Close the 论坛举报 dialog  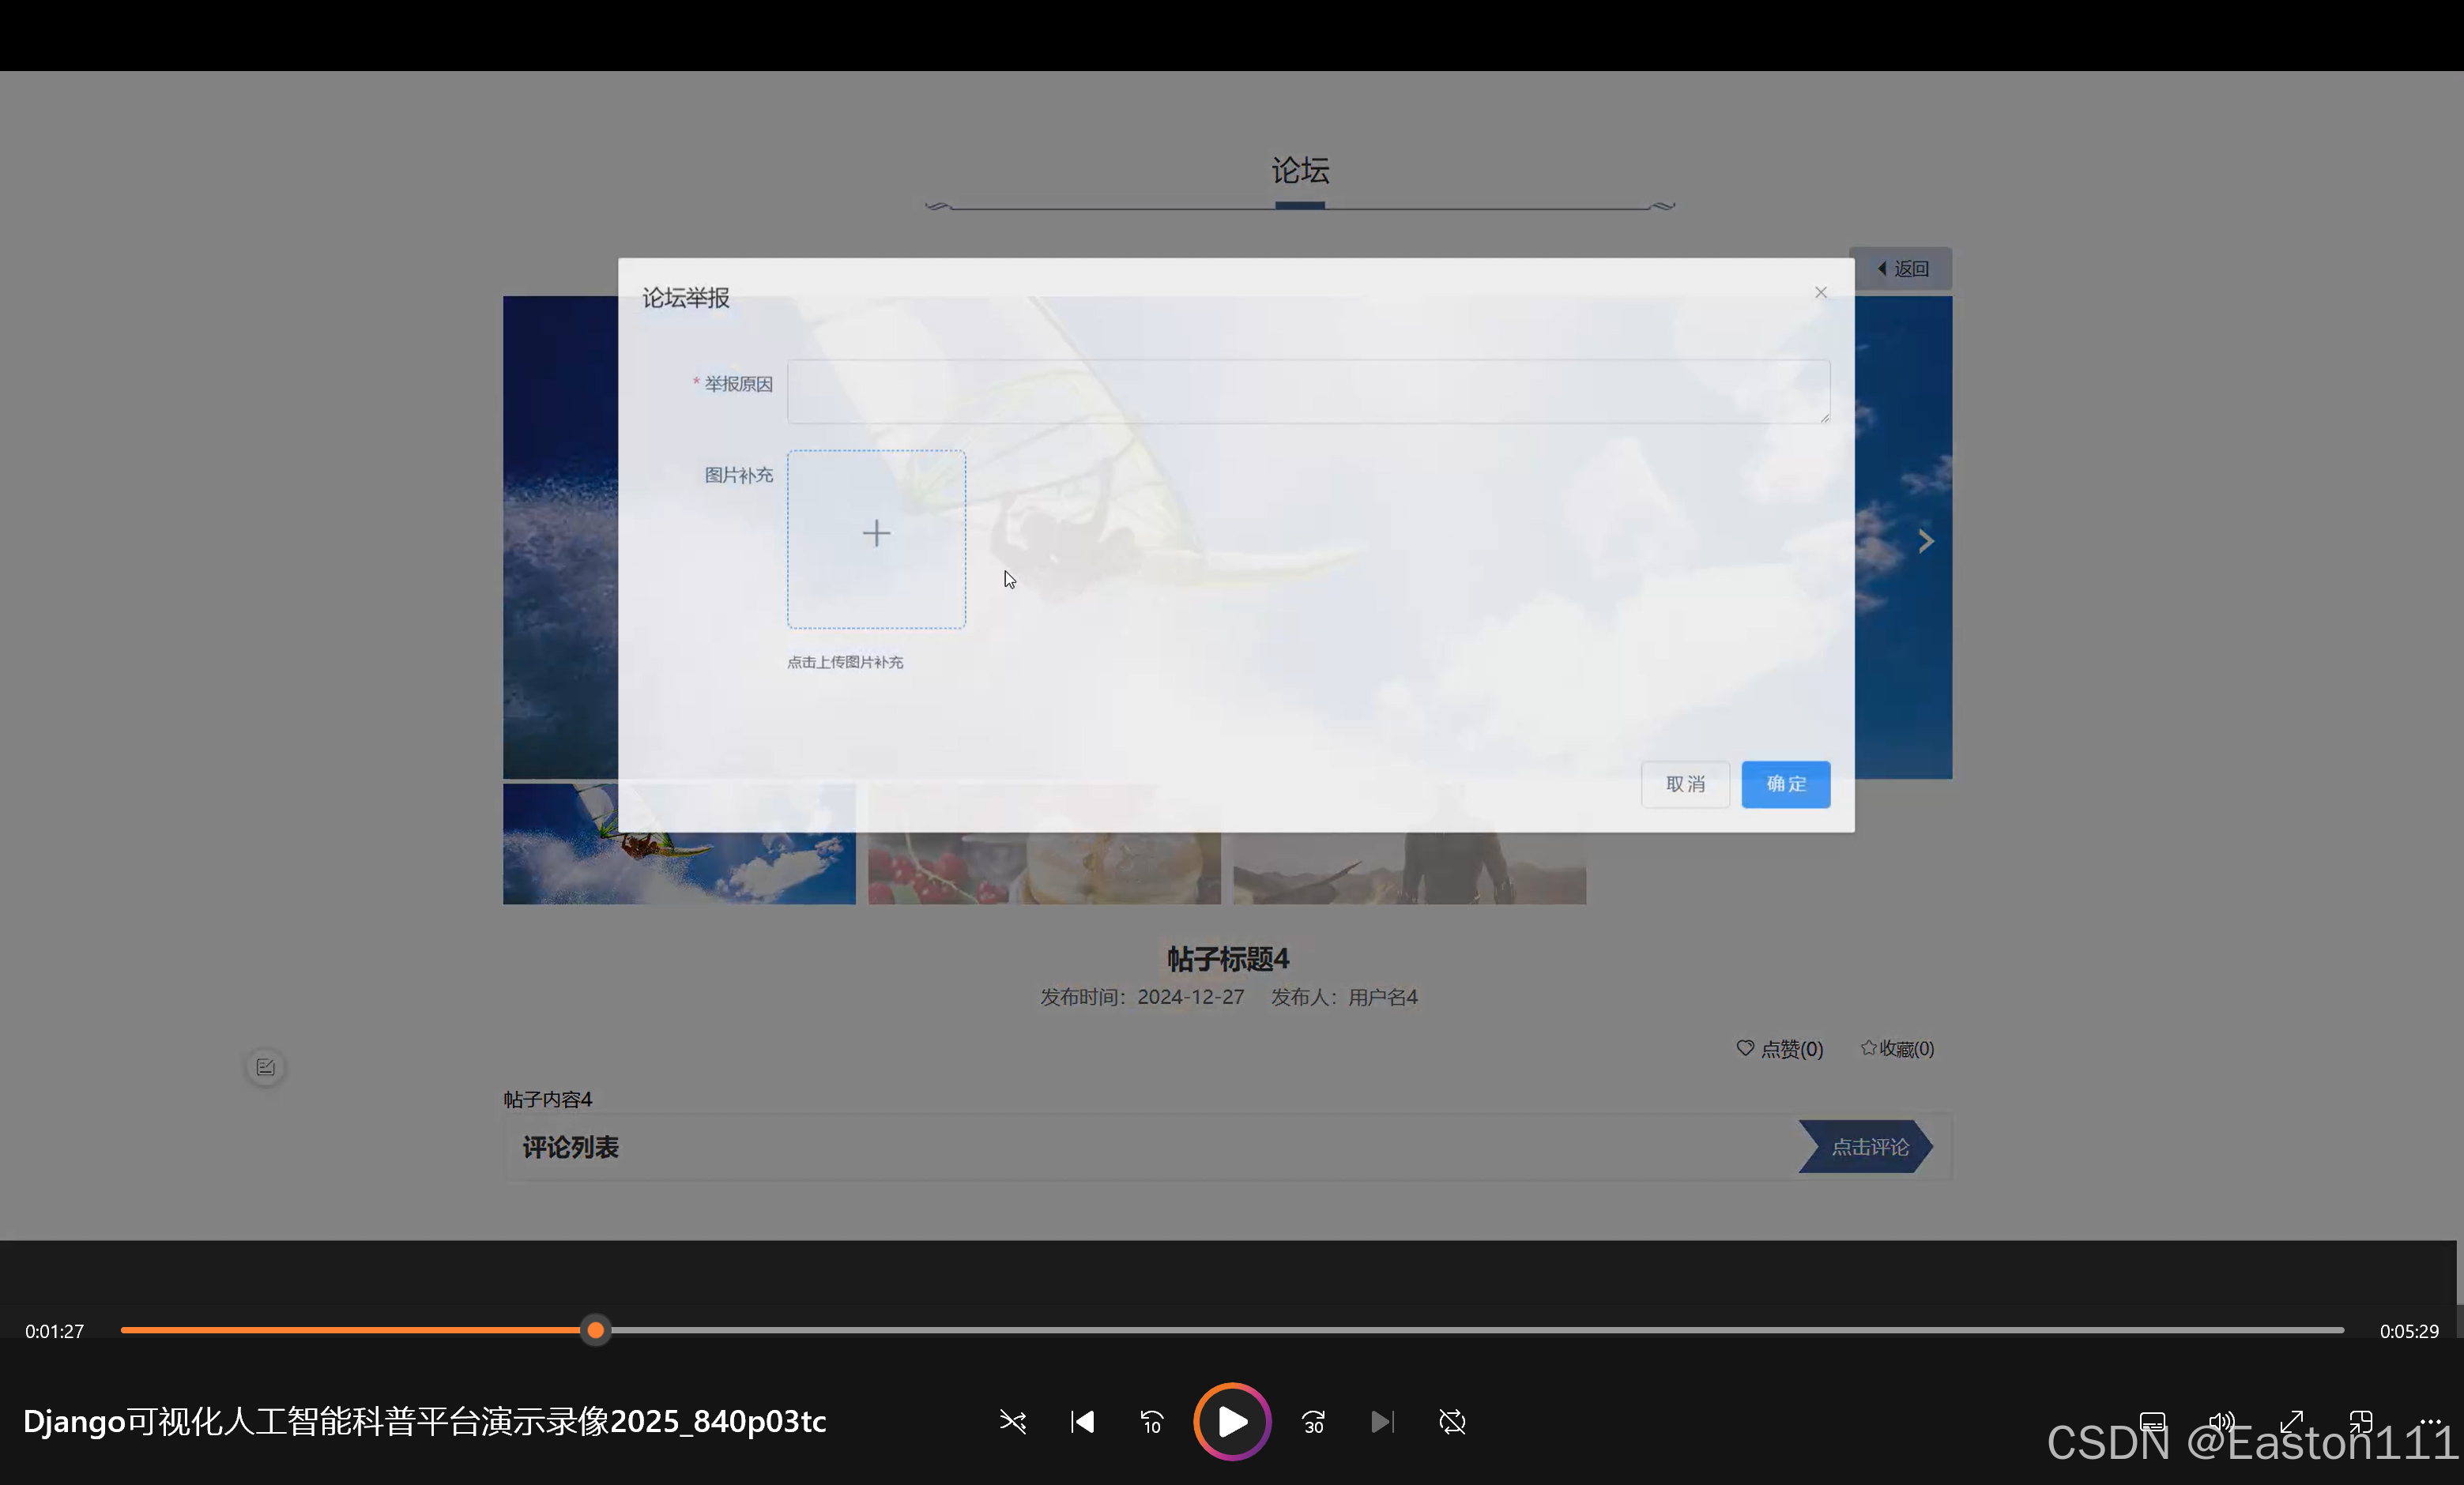point(1820,293)
